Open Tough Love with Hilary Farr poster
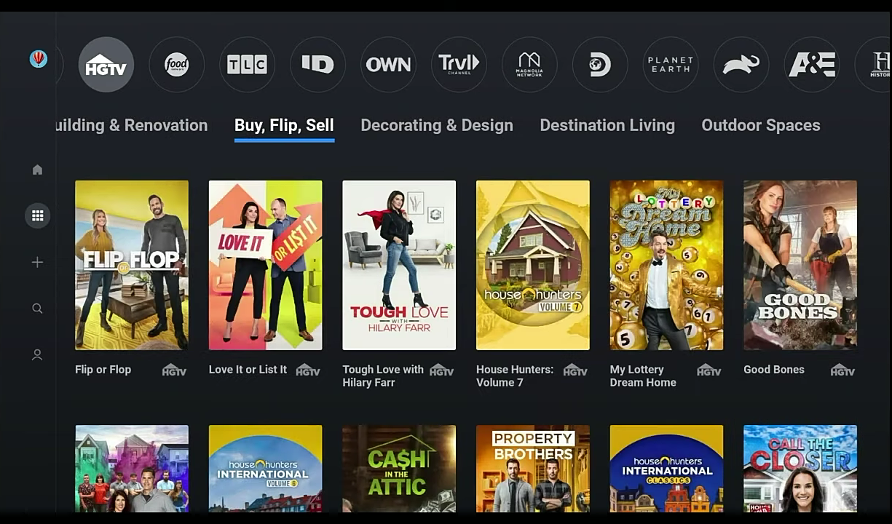This screenshot has width=892, height=524. pos(399,265)
